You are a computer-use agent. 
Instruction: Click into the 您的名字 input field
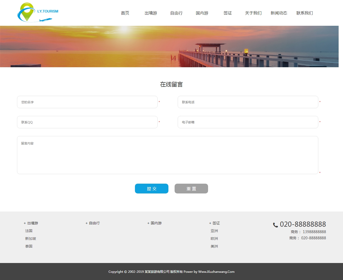[87, 102]
